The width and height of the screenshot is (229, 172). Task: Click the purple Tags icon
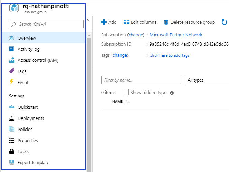click(11, 71)
